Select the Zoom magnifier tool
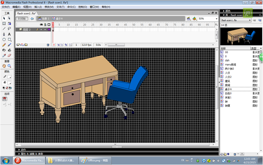Image resolution: width=263 pixels, height=165 pixels. coord(9,66)
